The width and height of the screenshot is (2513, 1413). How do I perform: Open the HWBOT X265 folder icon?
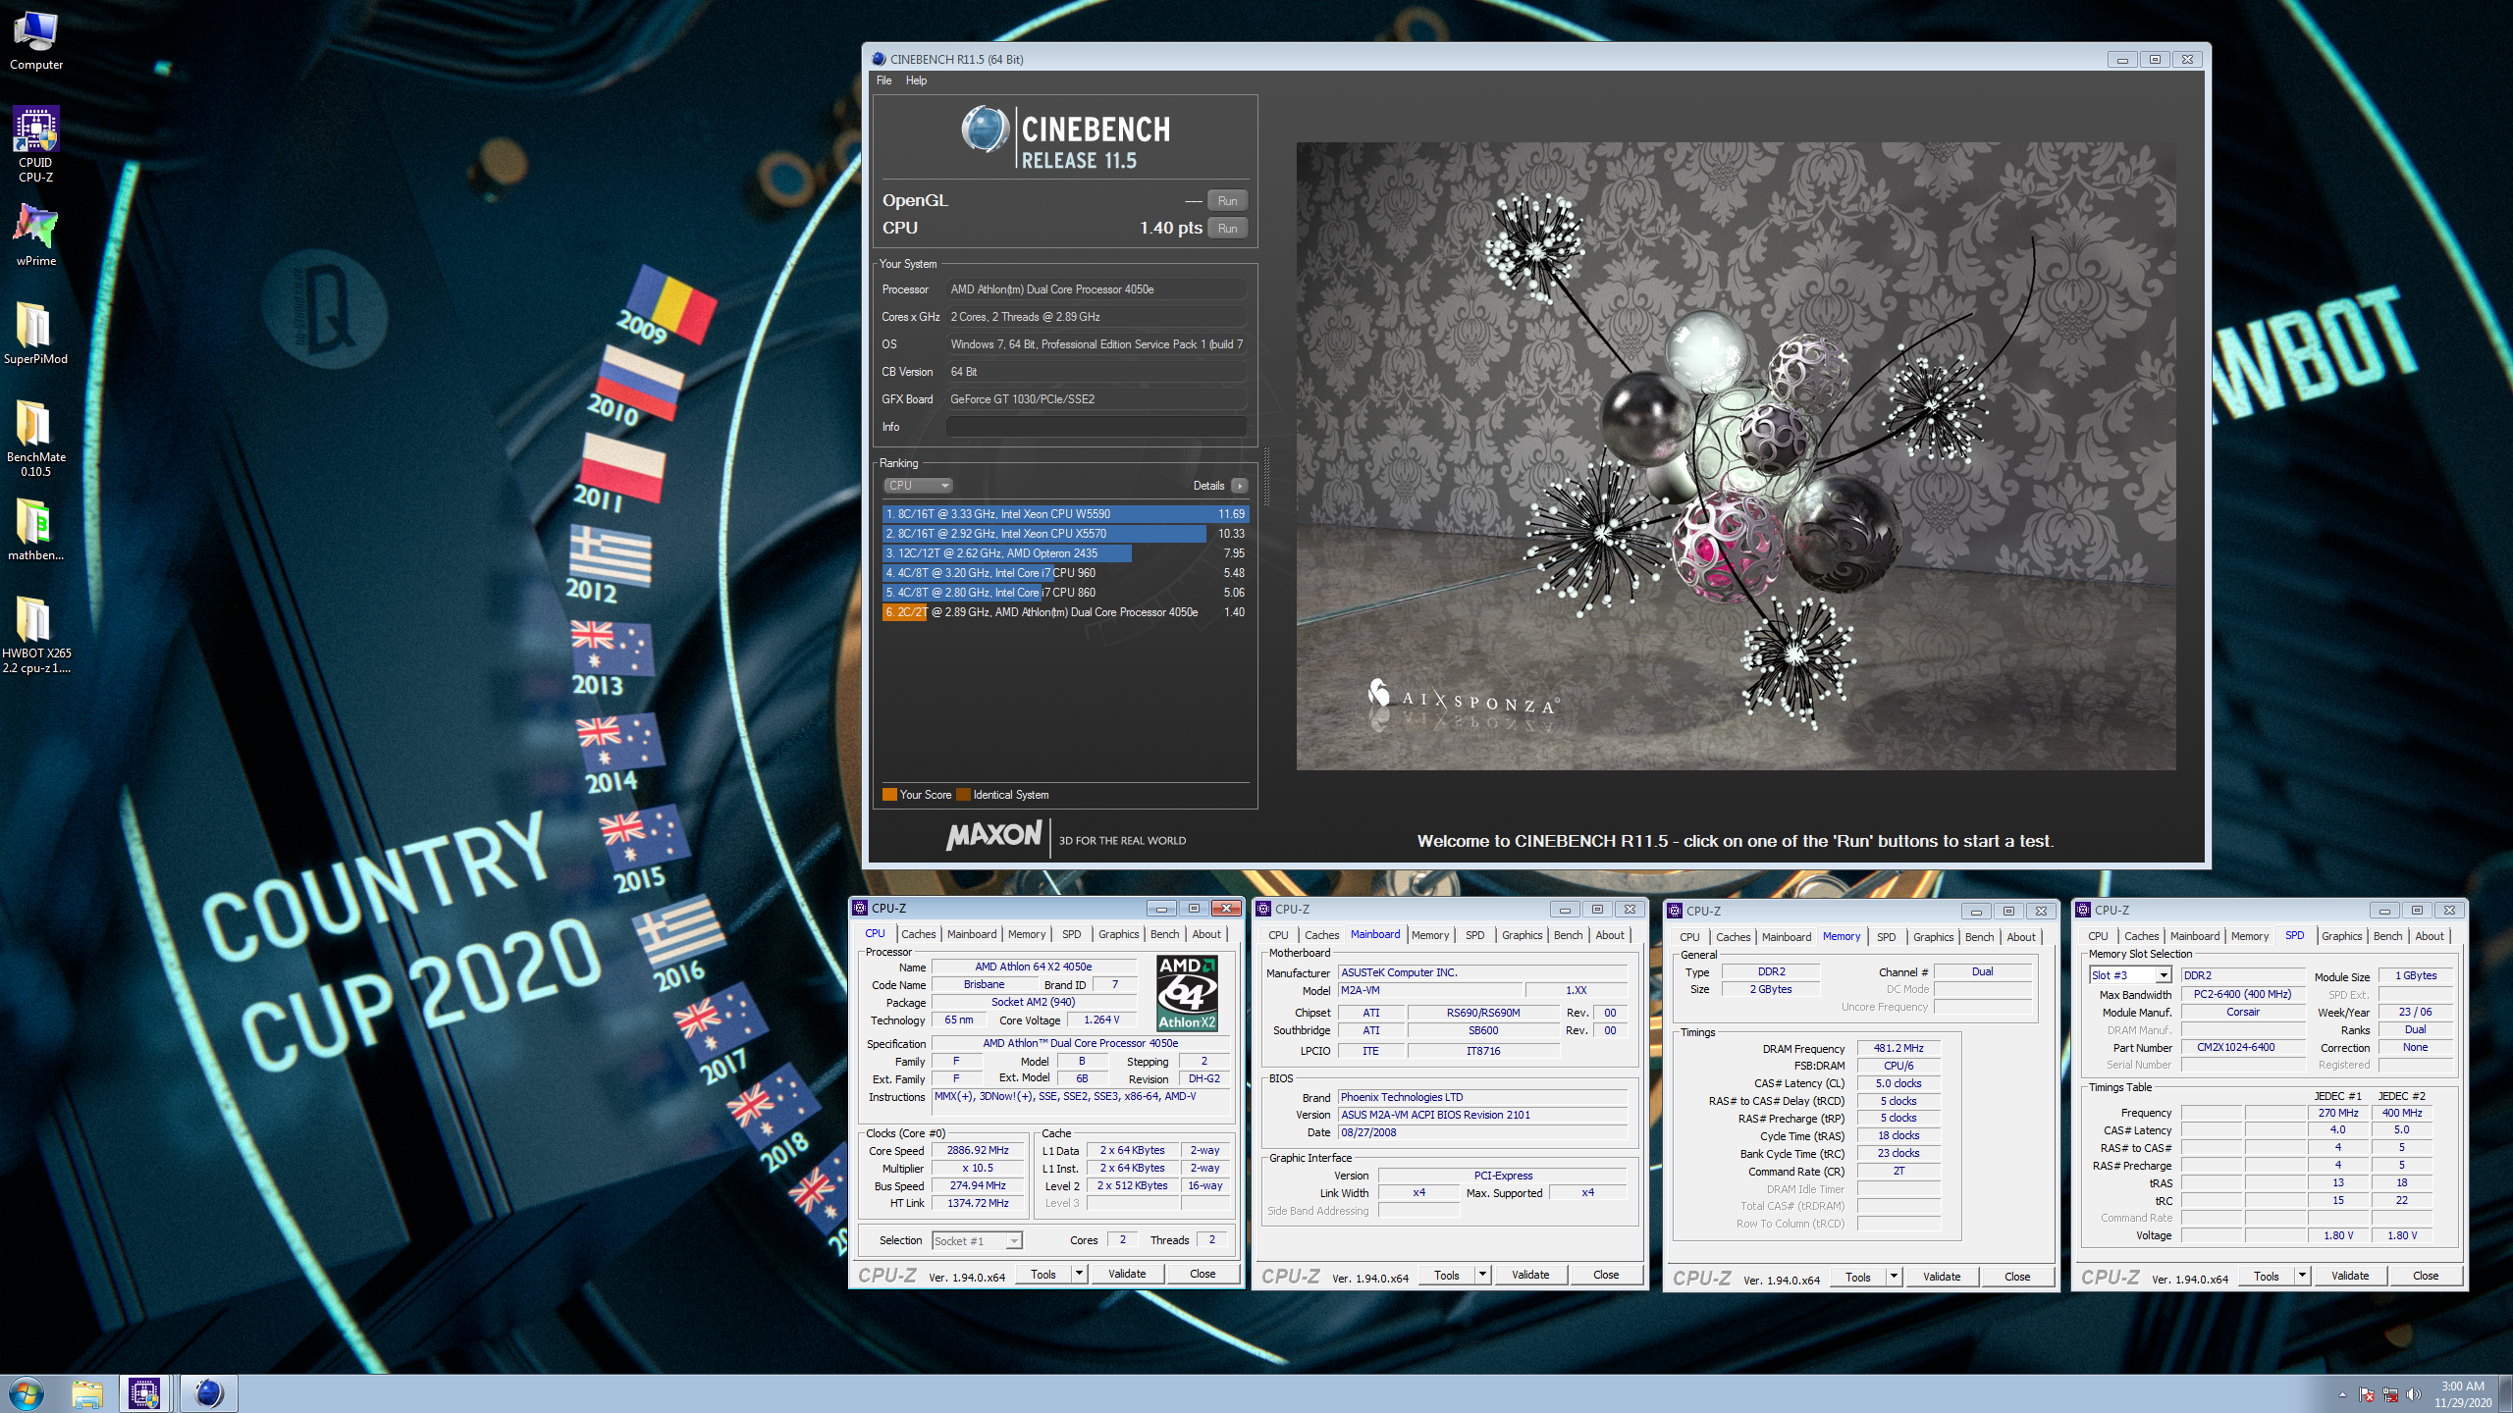[x=36, y=635]
